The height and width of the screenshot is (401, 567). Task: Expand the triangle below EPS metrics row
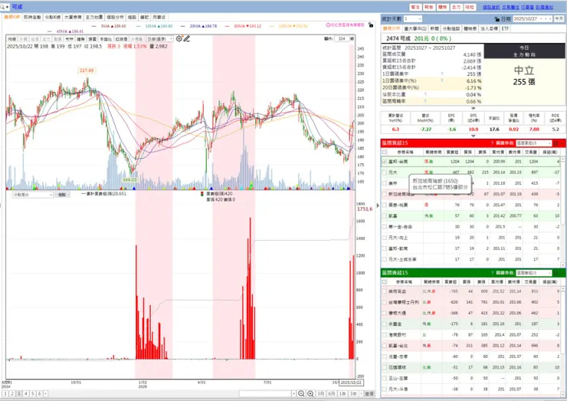pyautogui.click(x=473, y=136)
